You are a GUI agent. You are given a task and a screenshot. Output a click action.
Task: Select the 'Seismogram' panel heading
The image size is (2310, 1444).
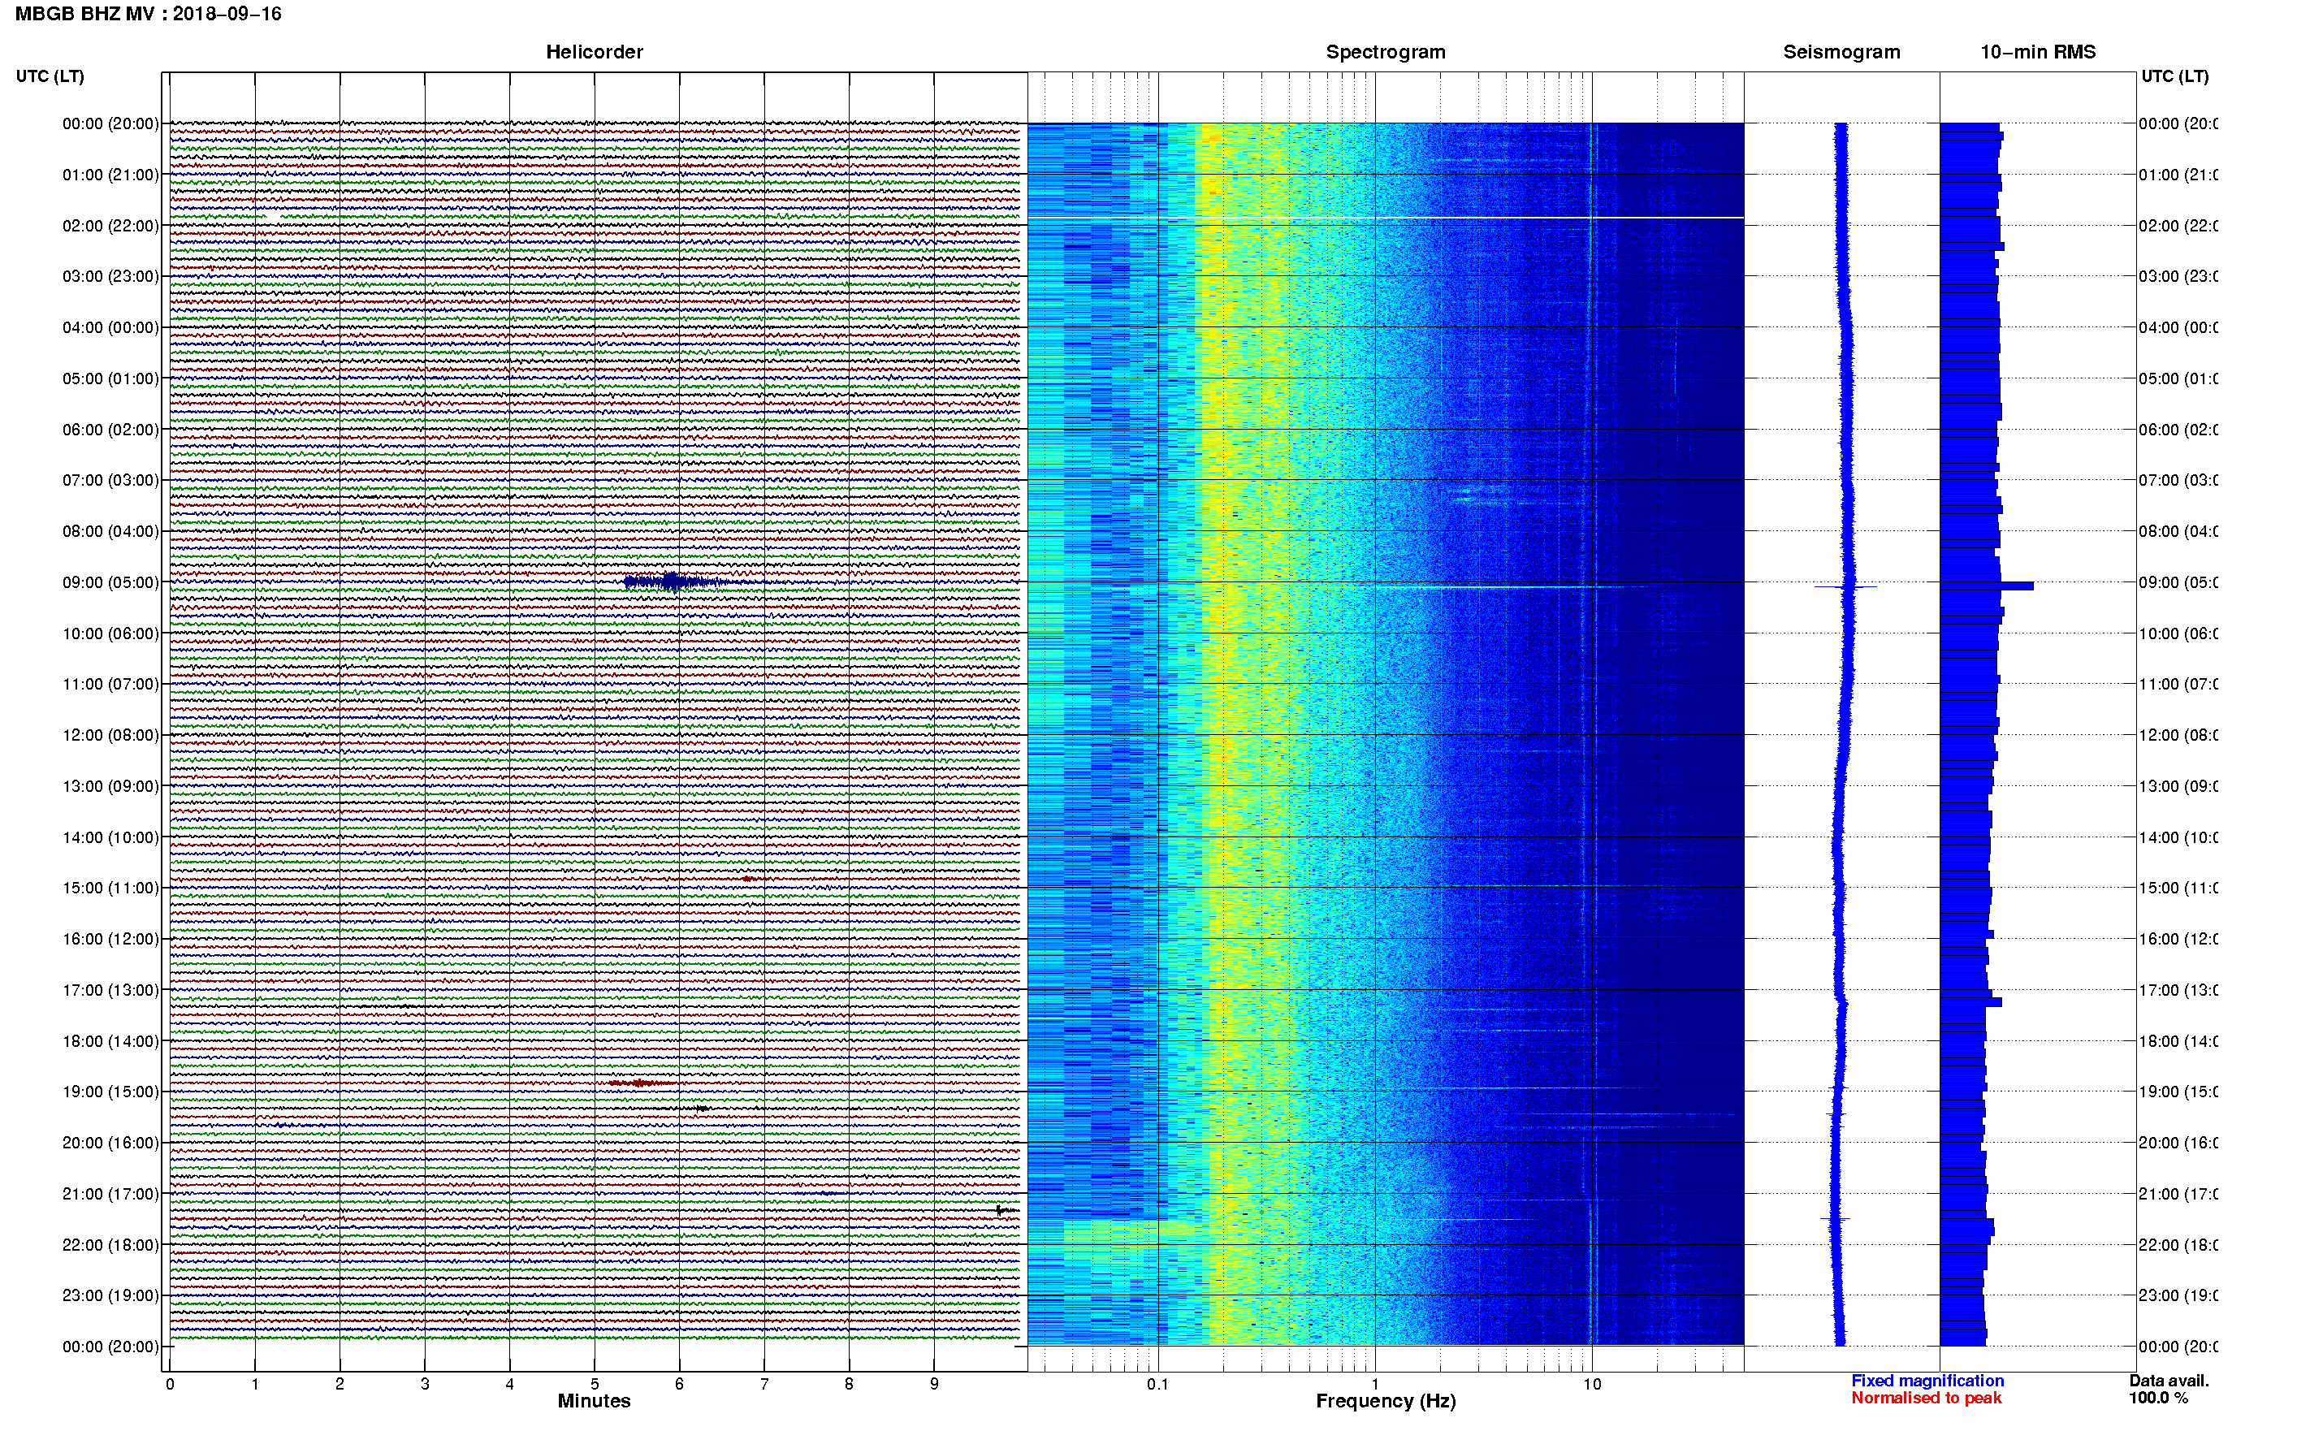(x=1841, y=52)
